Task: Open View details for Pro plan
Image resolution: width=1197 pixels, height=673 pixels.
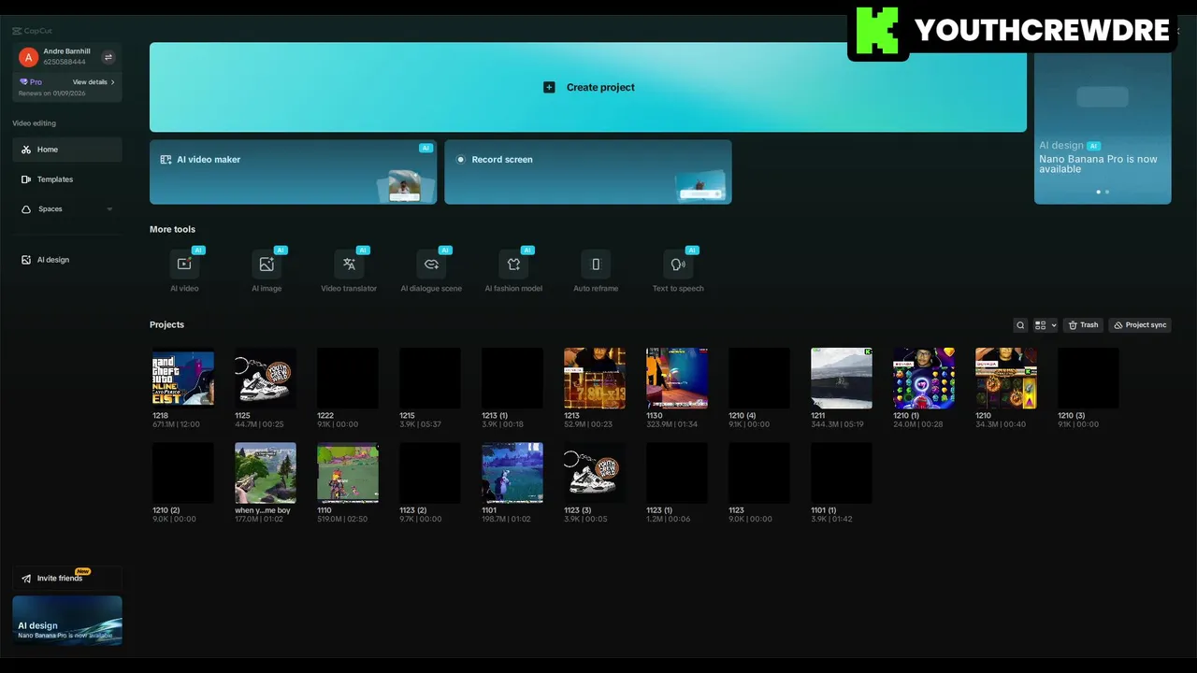Action: point(94,82)
